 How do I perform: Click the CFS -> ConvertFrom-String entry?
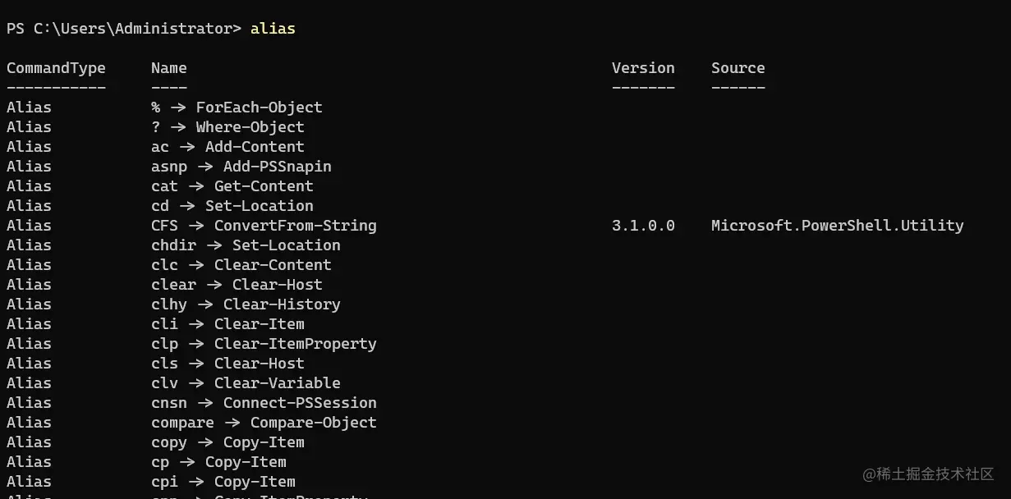coord(264,226)
